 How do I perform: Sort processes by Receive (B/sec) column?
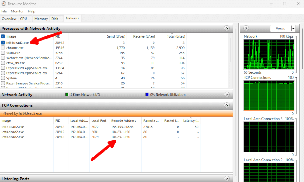tap(144, 36)
